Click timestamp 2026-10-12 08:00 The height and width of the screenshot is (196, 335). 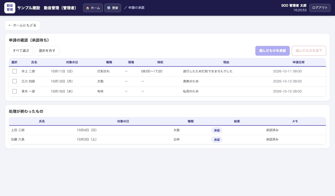tap(287, 81)
